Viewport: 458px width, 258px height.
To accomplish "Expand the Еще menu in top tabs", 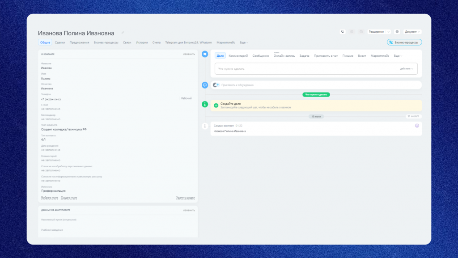I will 244,42.
